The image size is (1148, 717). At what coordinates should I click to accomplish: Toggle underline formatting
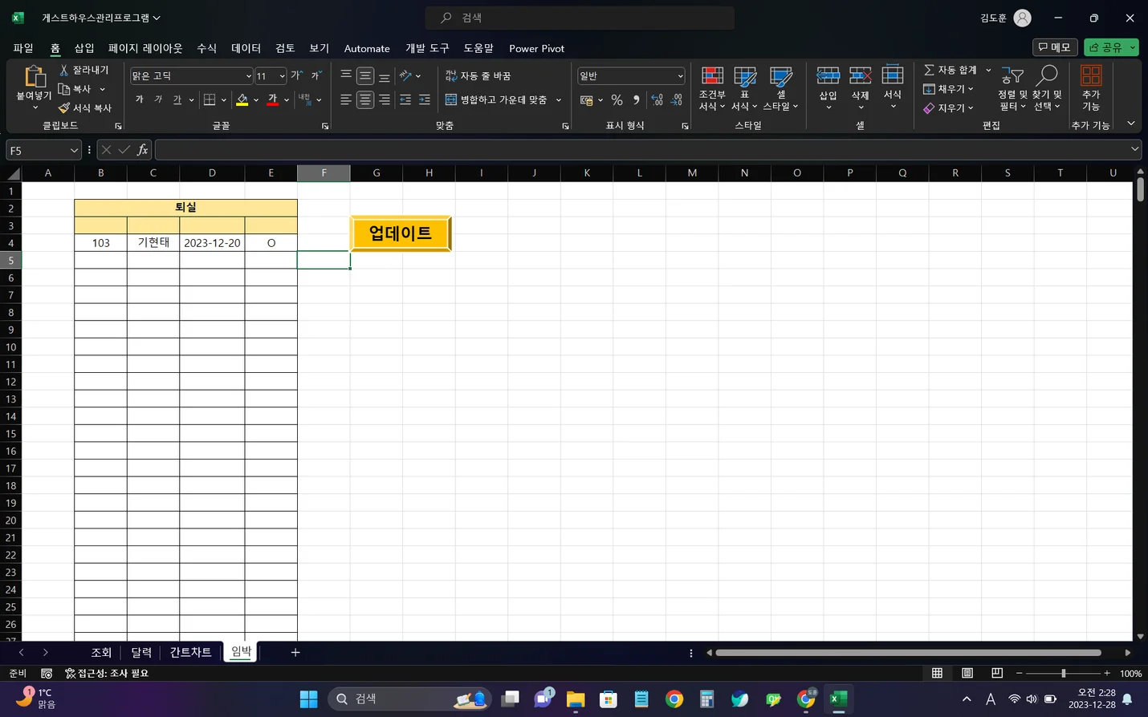point(177,99)
